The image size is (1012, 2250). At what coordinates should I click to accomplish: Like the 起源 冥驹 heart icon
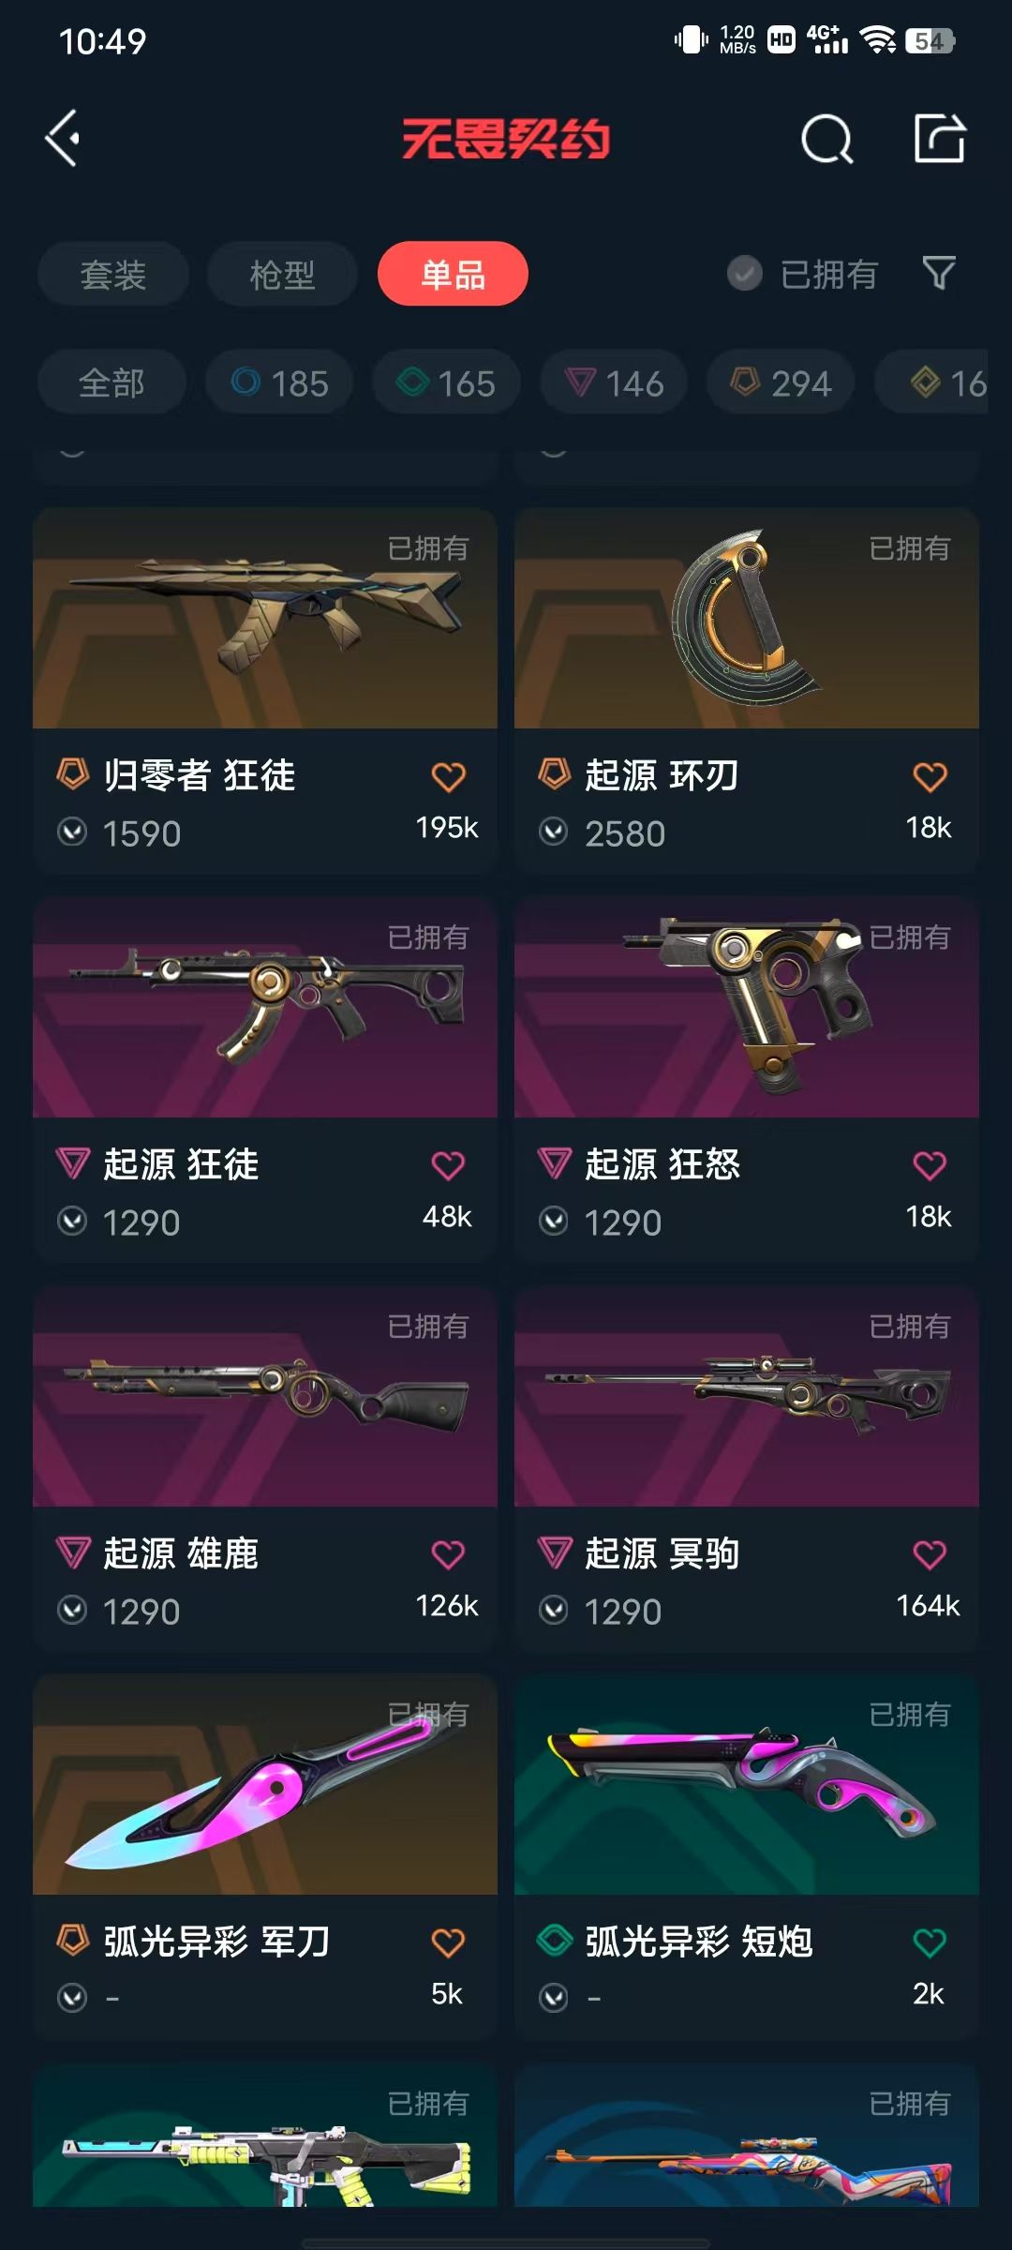click(930, 1554)
